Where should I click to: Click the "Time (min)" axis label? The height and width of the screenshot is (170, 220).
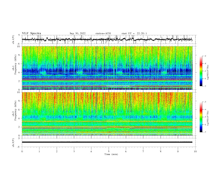[111, 154]
